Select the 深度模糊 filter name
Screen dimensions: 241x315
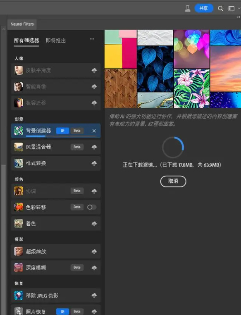pyautogui.click(x=36, y=268)
